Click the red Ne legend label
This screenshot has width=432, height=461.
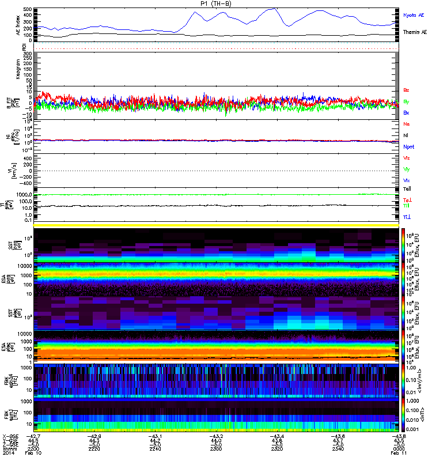(x=407, y=124)
